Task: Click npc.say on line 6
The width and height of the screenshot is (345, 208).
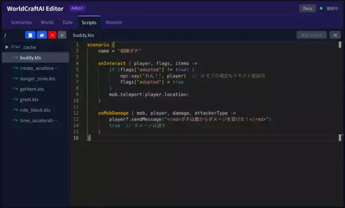Action: point(130,76)
